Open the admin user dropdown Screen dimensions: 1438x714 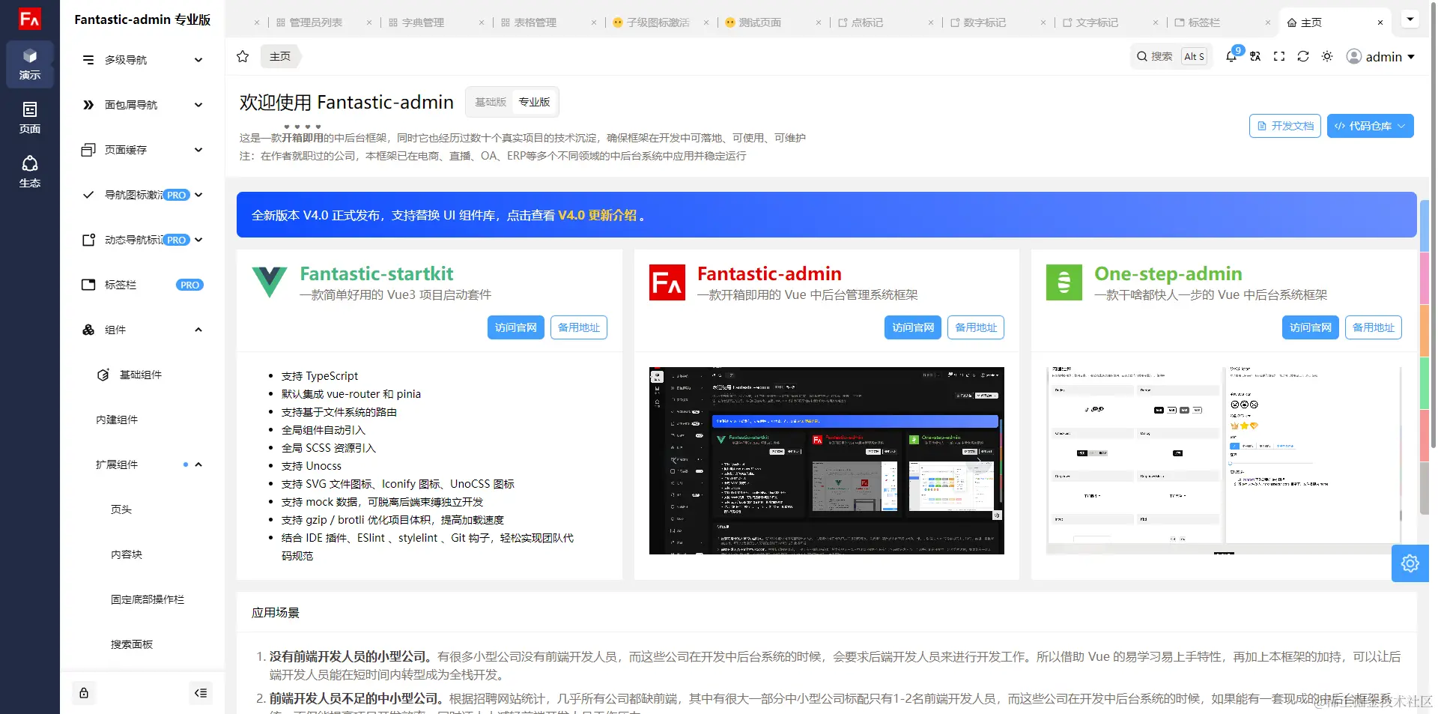click(x=1380, y=56)
